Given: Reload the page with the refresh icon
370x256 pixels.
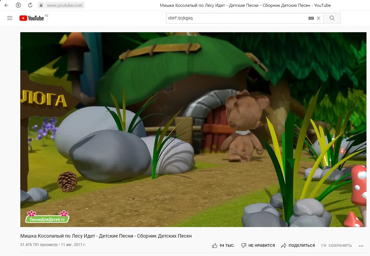Looking at the screenshot, I should point(30,5).
